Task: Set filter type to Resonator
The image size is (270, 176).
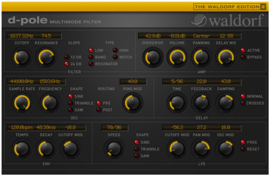Action: pos(91,64)
